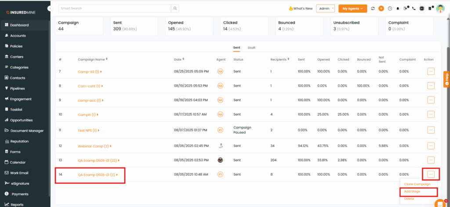Collapse the left sidebar with the arrow toggle
Image resolution: width=450 pixels, height=207 pixels.
[x=50, y=8]
